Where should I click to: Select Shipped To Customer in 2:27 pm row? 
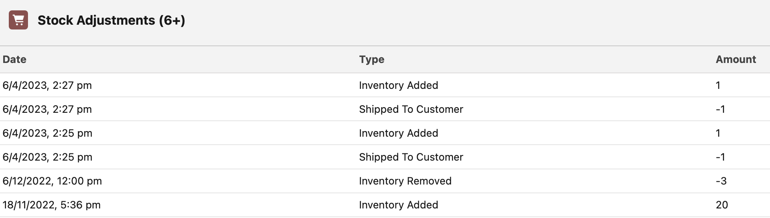411,109
